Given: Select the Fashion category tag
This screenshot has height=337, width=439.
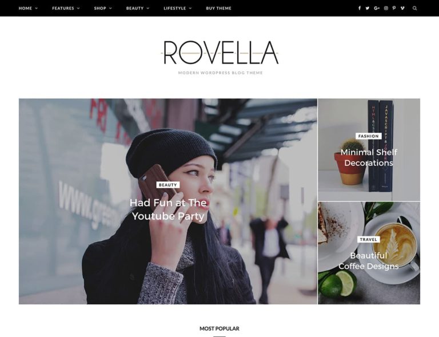Looking at the screenshot, I should pos(369,136).
